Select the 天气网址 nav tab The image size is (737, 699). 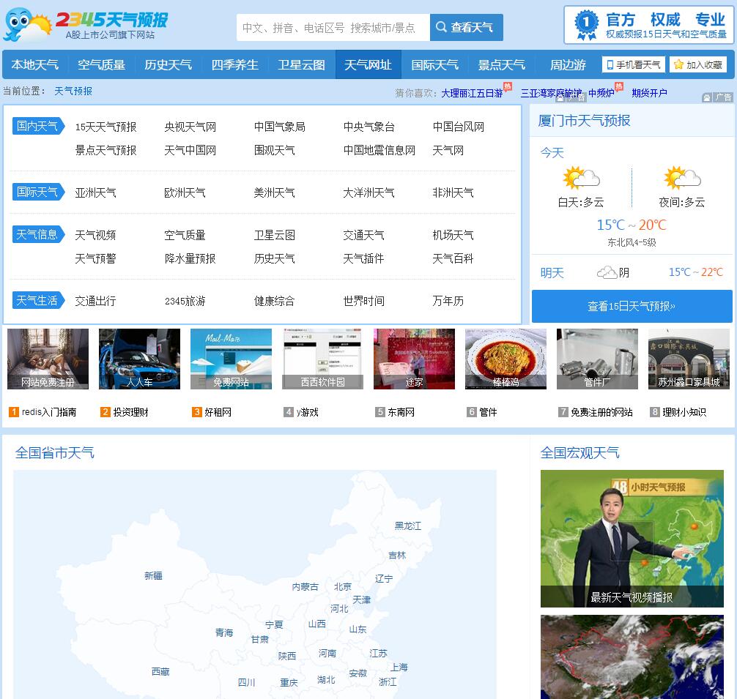click(368, 64)
